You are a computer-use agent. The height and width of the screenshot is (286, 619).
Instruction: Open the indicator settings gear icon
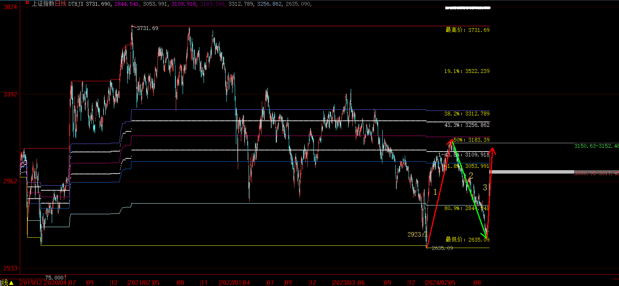(27, 3)
